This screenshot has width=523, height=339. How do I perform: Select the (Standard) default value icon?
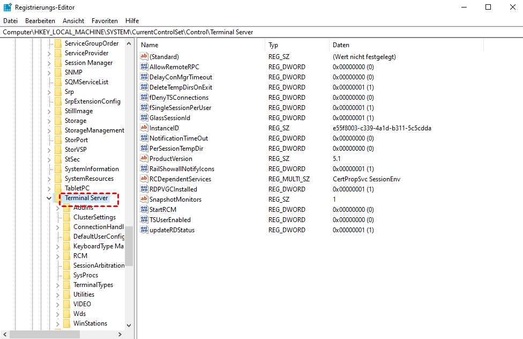(x=144, y=57)
